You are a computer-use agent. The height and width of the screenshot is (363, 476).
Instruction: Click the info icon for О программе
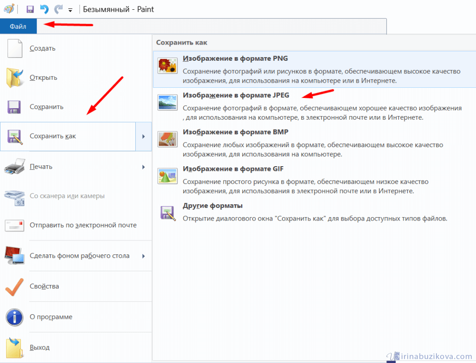click(14, 317)
